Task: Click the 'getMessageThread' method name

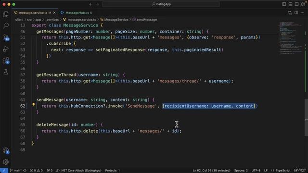Action: point(56,75)
